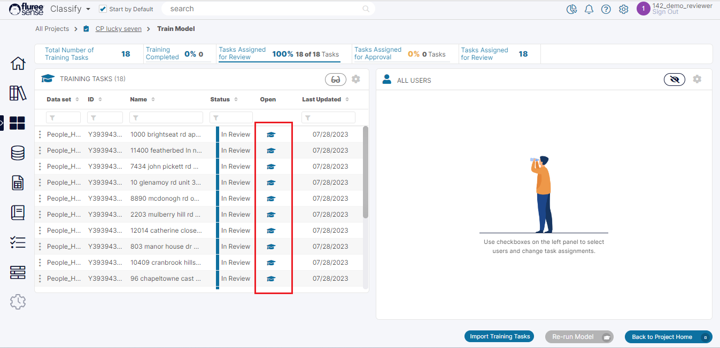Open the 1000 brightseat rd training task
This screenshot has width=720, height=348.
[270, 135]
